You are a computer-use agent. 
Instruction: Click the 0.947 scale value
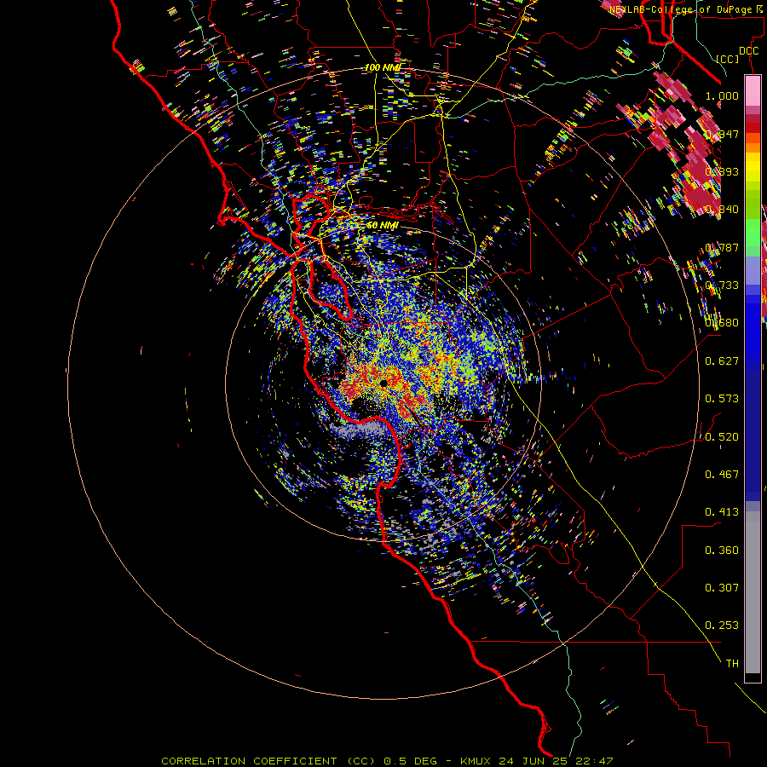click(x=722, y=134)
